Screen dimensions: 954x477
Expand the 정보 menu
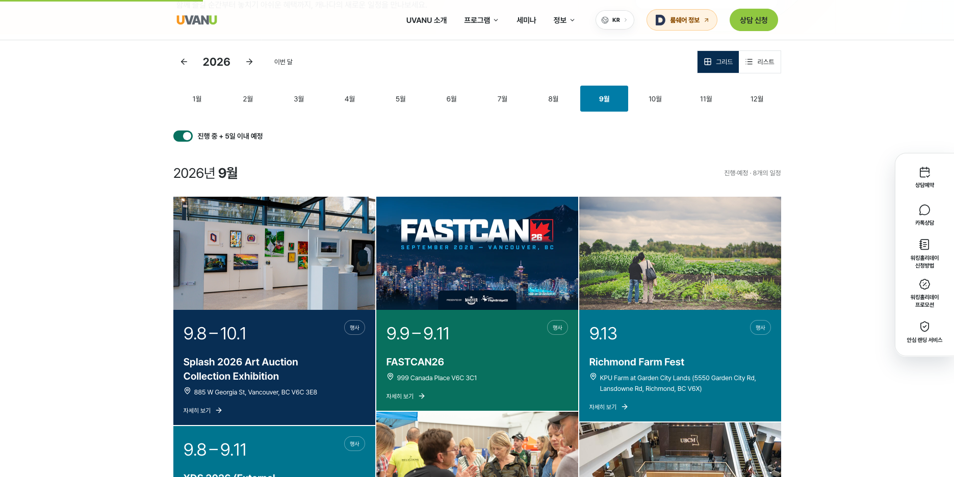point(564,20)
